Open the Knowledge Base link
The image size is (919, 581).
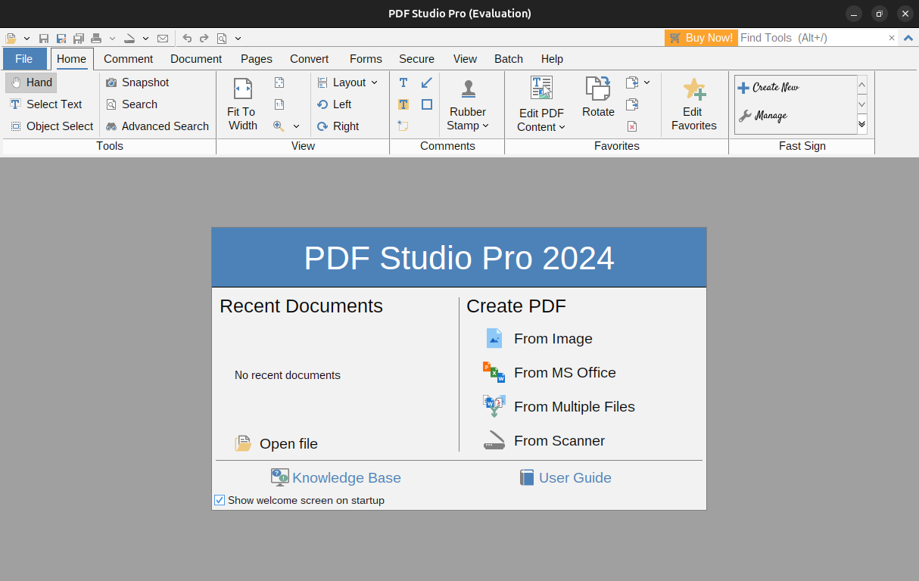click(x=336, y=478)
